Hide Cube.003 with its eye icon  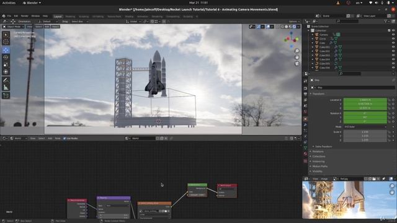(x=393, y=55)
